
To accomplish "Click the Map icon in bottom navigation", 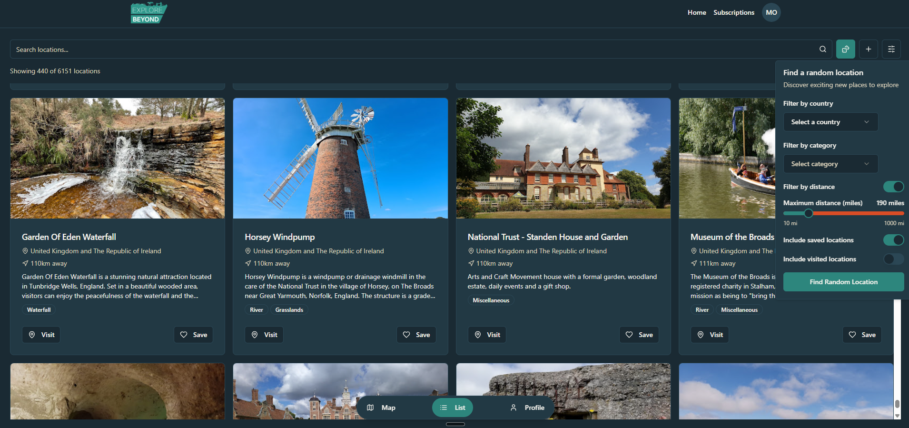I will [x=370, y=408].
